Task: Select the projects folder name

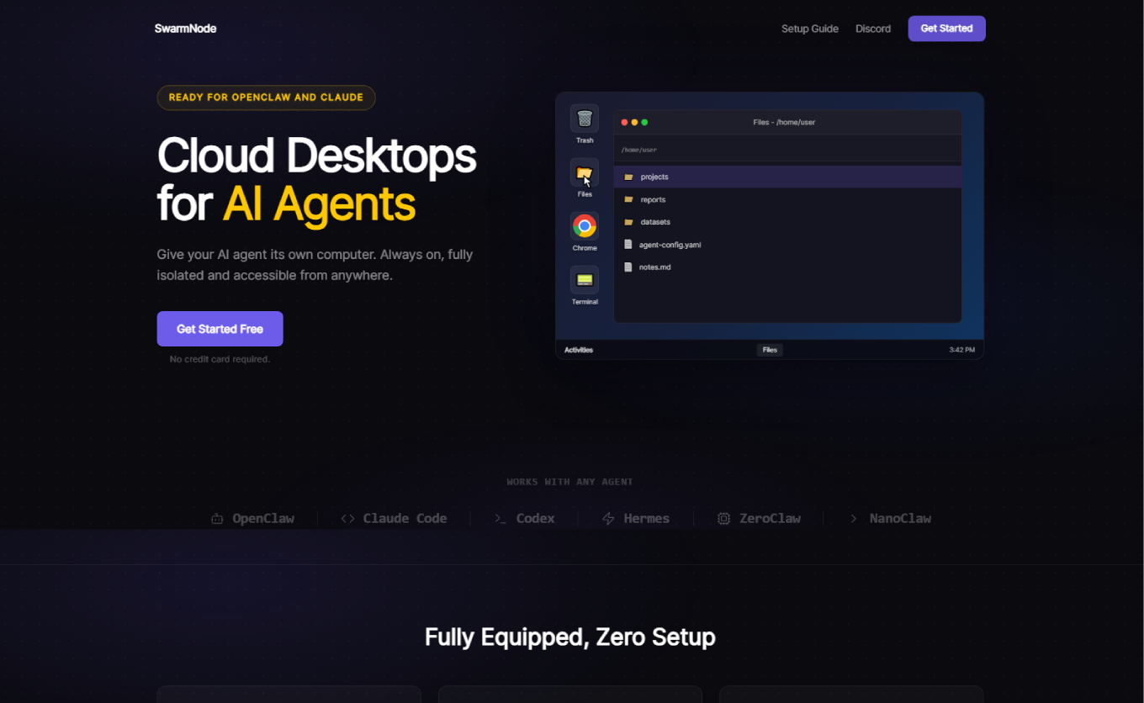Action: [654, 177]
